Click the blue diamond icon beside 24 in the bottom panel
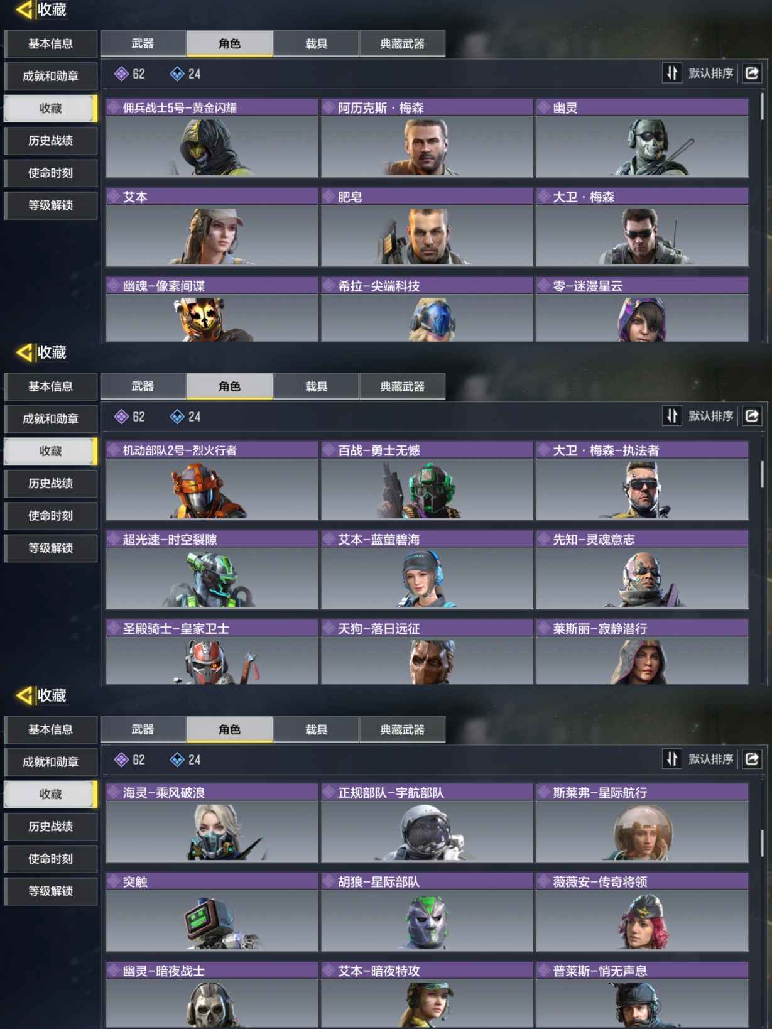The height and width of the screenshot is (1029, 772). (177, 759)
